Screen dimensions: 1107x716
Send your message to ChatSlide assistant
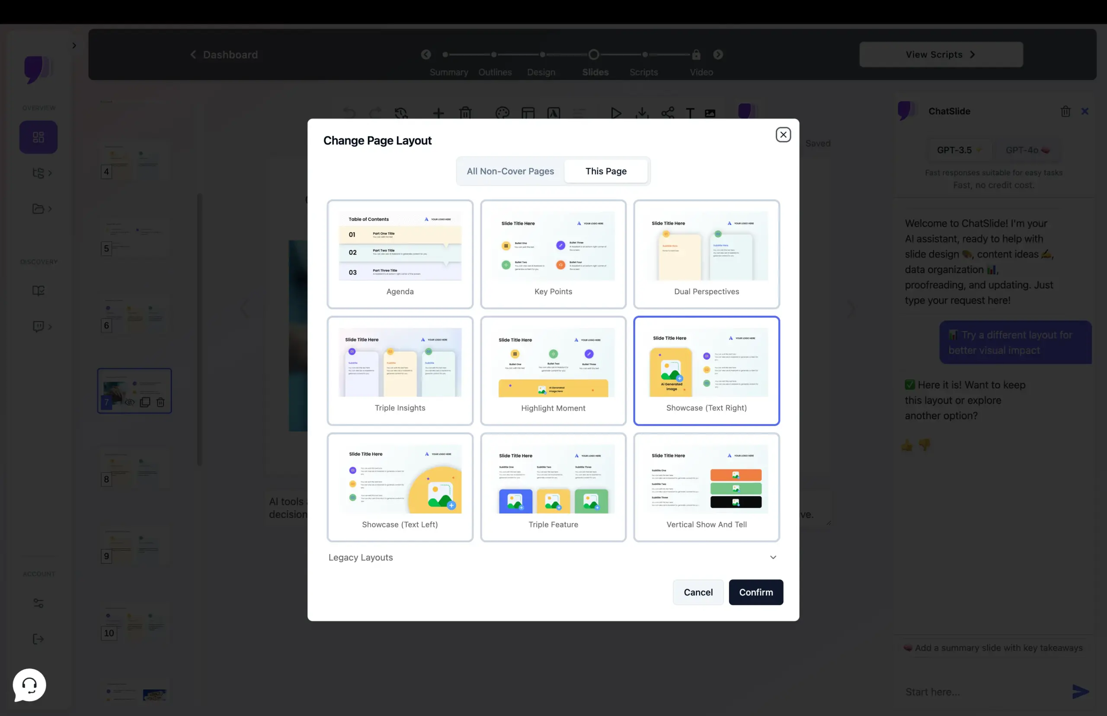tap(1080, 691)
